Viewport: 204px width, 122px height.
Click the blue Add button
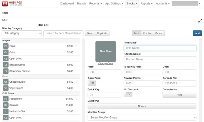pos(197,33)
